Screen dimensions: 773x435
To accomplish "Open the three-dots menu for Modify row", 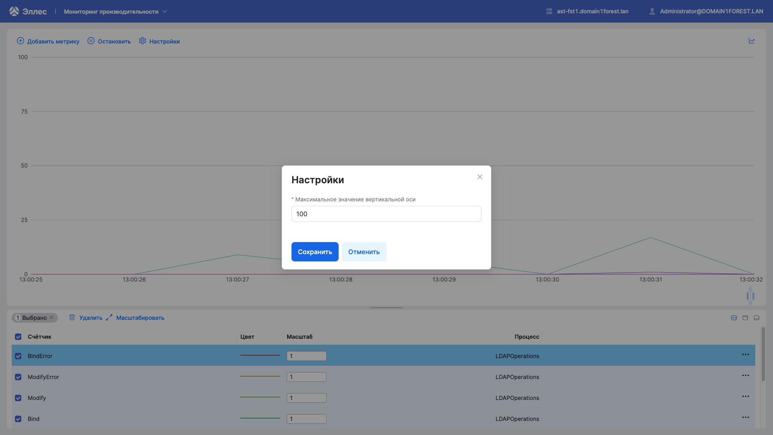I will [x=746, y=397].
